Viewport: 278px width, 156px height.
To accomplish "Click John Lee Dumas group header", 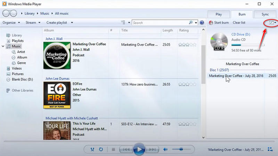I will [x=57, y=79].
